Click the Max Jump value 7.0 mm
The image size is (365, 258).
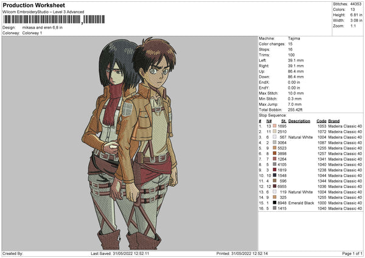(294, 104)
